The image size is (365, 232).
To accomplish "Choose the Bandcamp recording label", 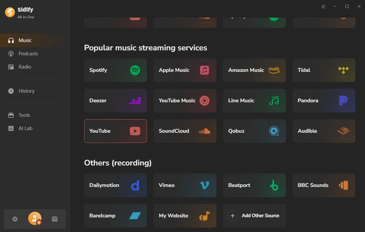I will [102, 216].
